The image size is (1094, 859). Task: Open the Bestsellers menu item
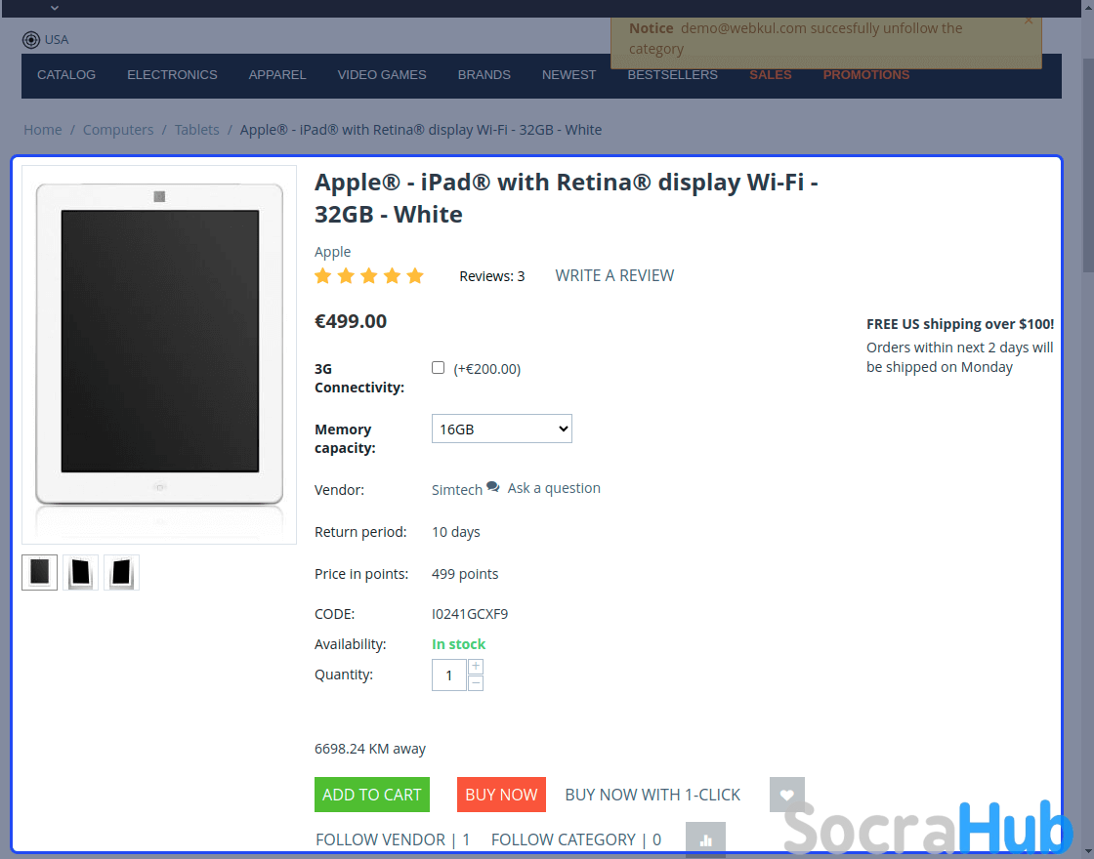(x=673, y=74)
